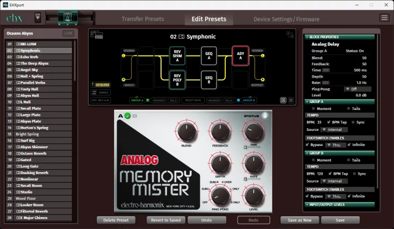Image resolution: width=394 pixels, height=229 pixels.
Task: Click the Delete Preset button
Action: (x=116, y=220)
